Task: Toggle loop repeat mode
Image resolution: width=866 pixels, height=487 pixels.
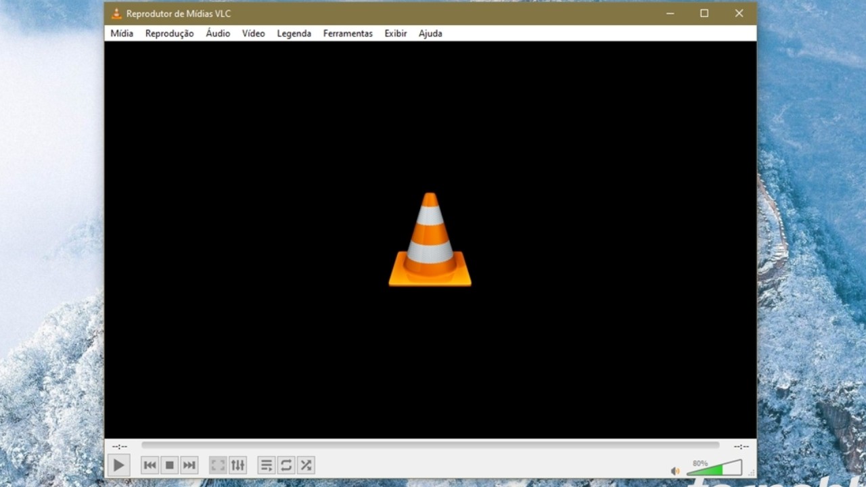Action: click(286, 465)
